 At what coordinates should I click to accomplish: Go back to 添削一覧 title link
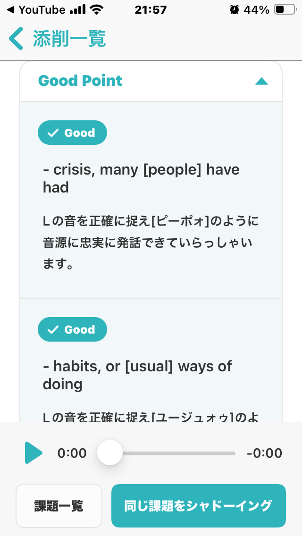[x=69, y=39]
